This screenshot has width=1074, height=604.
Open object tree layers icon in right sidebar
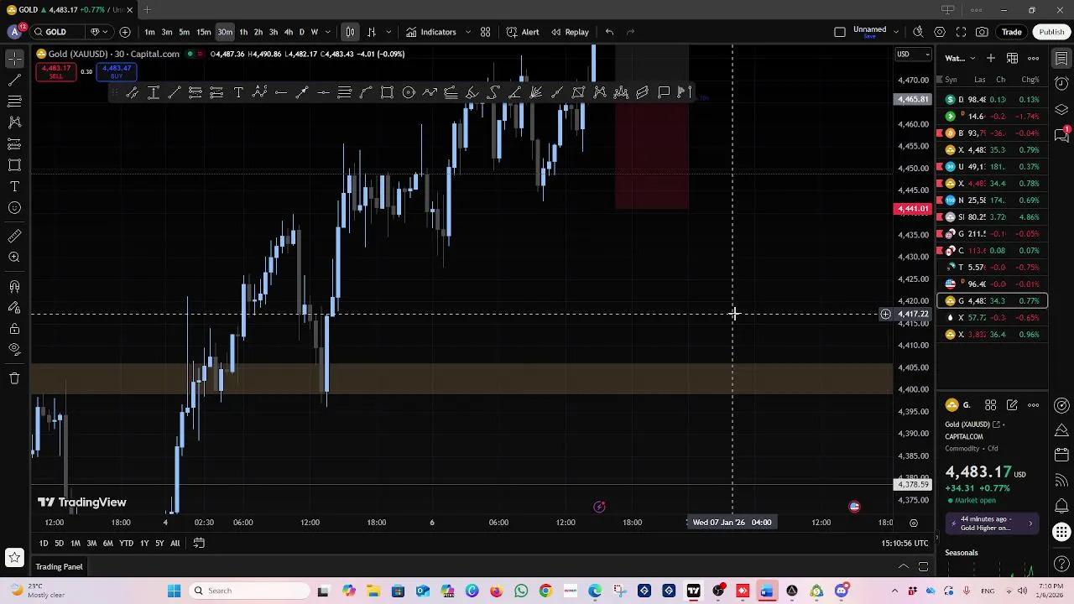coord(1061,109)
